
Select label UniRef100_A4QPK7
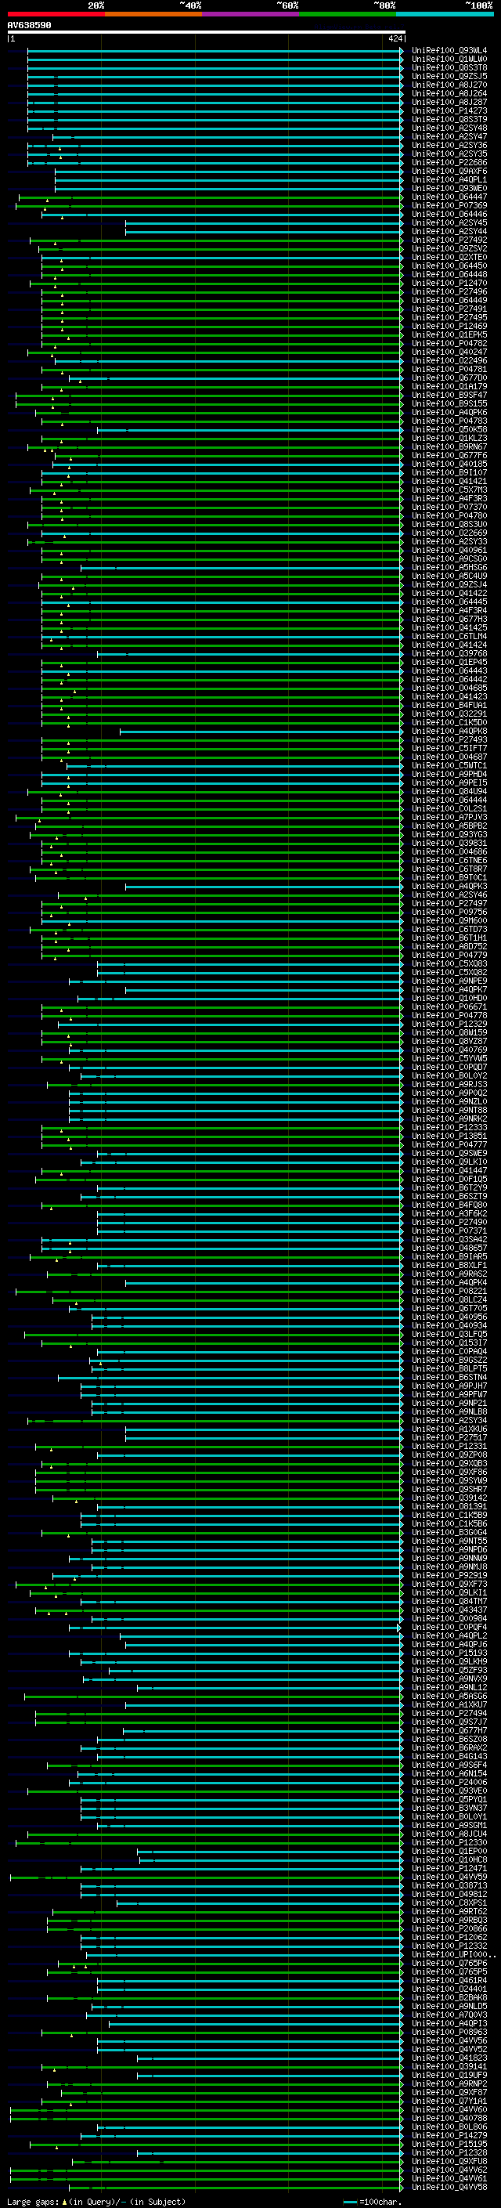click(449, 989)
